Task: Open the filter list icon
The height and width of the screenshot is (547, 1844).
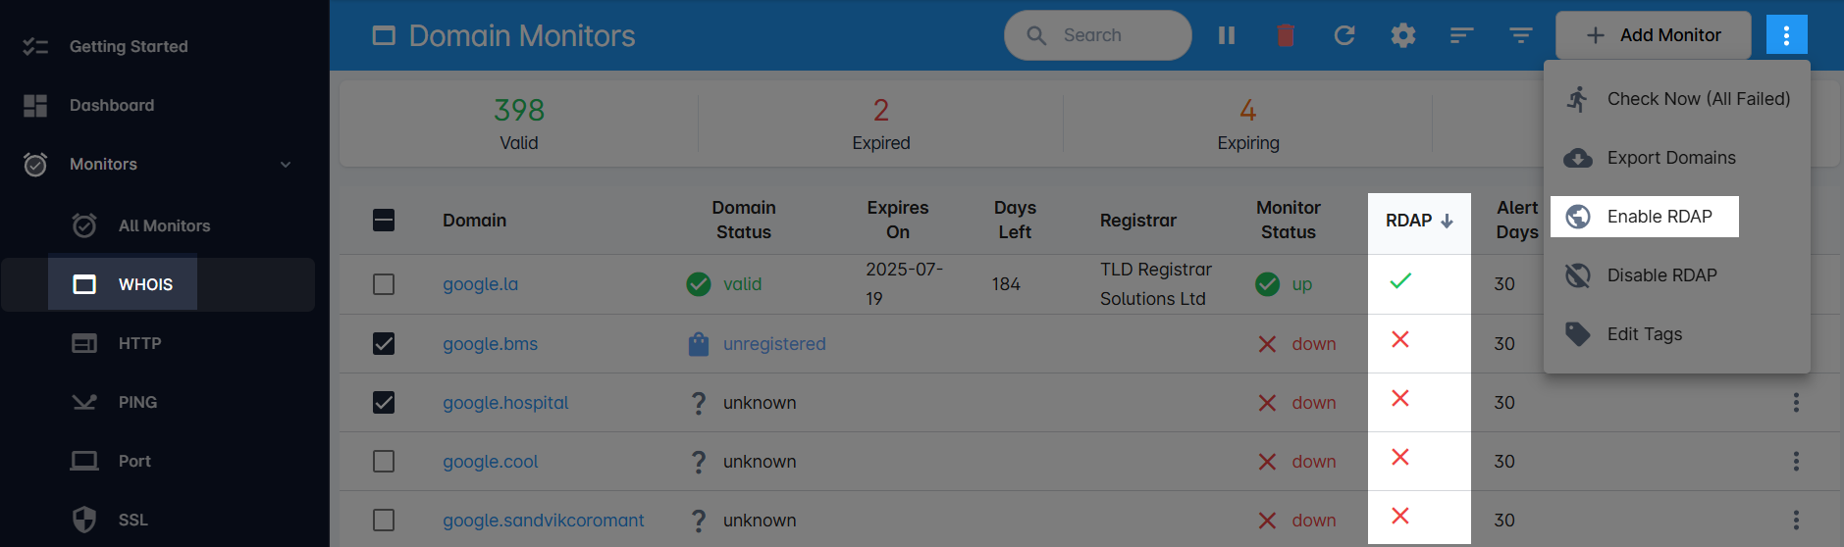Action: (1521, 35)
